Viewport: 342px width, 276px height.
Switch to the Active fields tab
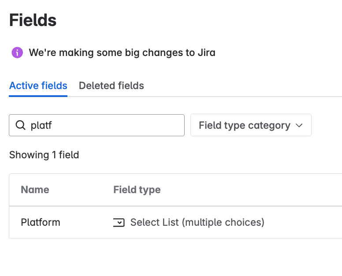(x=38, y=86)
